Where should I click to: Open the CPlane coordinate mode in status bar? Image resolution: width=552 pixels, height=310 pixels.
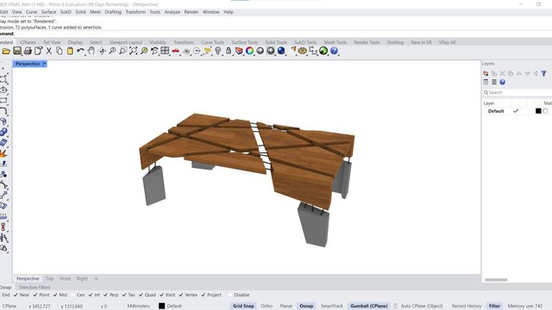click(9, 307)
